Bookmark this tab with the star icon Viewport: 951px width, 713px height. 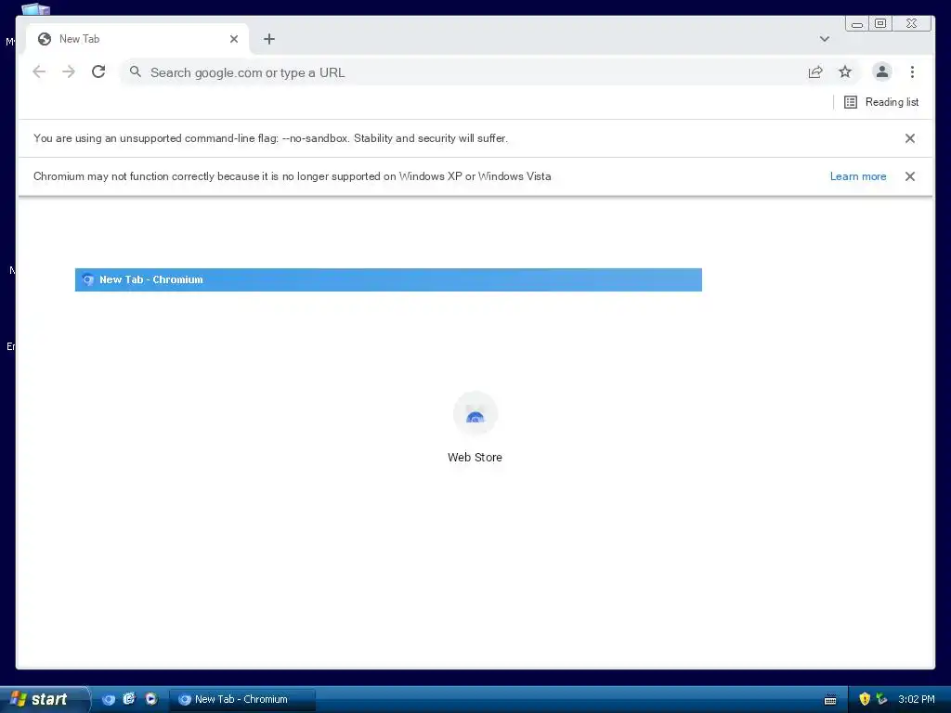(x=845, y=72)
